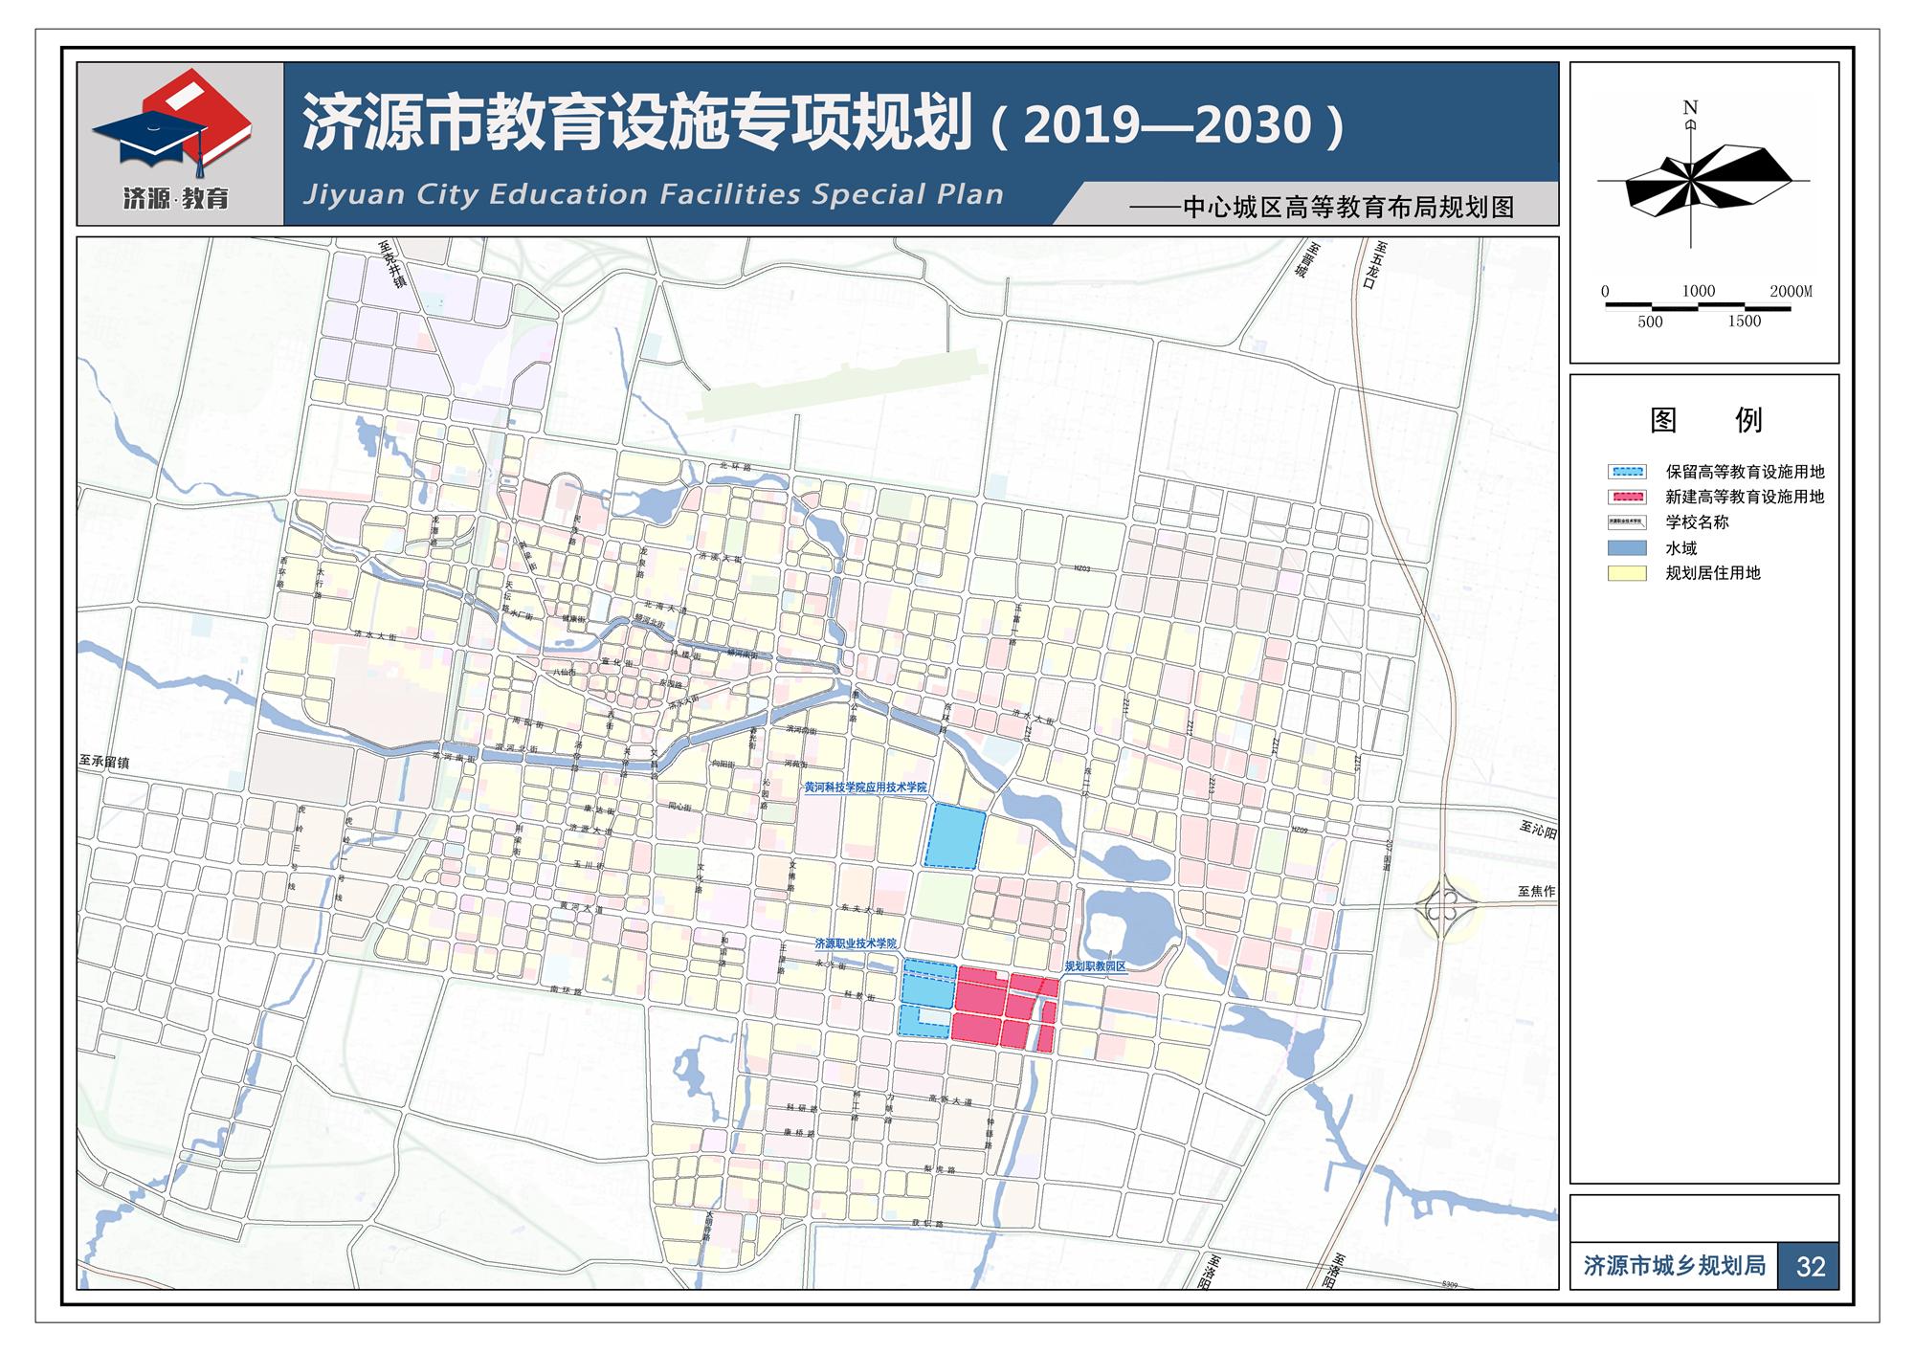1914x1353 pixels.
Task: Click the red 新建高等教育设施用地 legend swatch
Action: point(1627,497)
